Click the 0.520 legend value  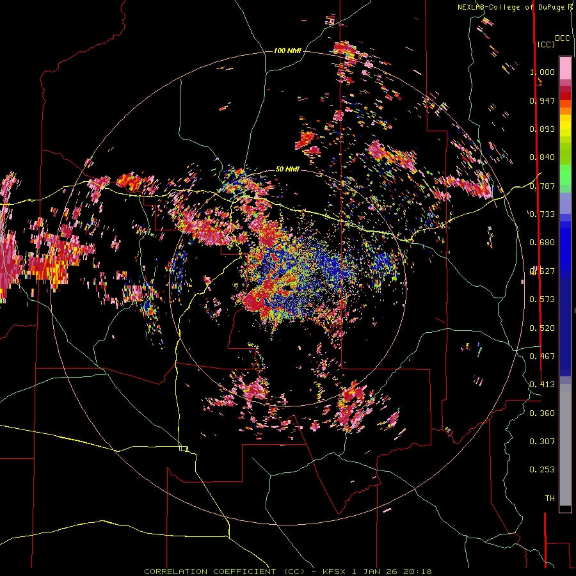click(542, 328)
